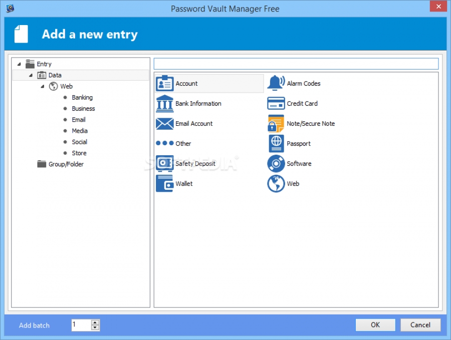Click the Passport label
Screen dimensions: 451x340
(299, 144)
